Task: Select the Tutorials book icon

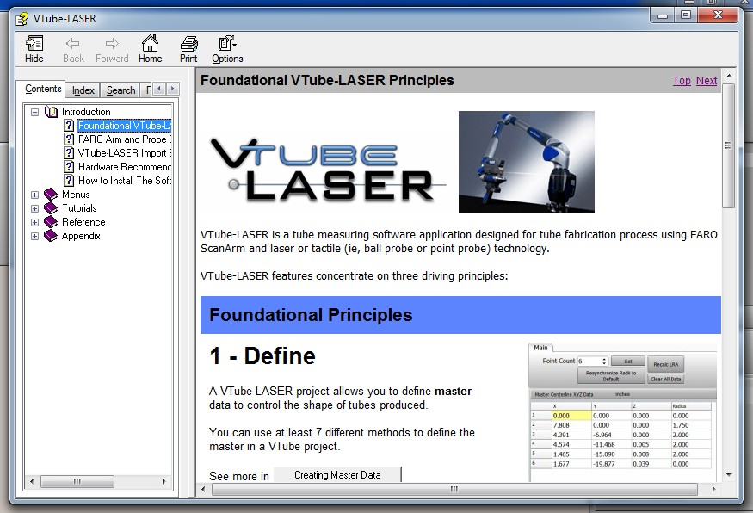Action: tap(51, 208)
